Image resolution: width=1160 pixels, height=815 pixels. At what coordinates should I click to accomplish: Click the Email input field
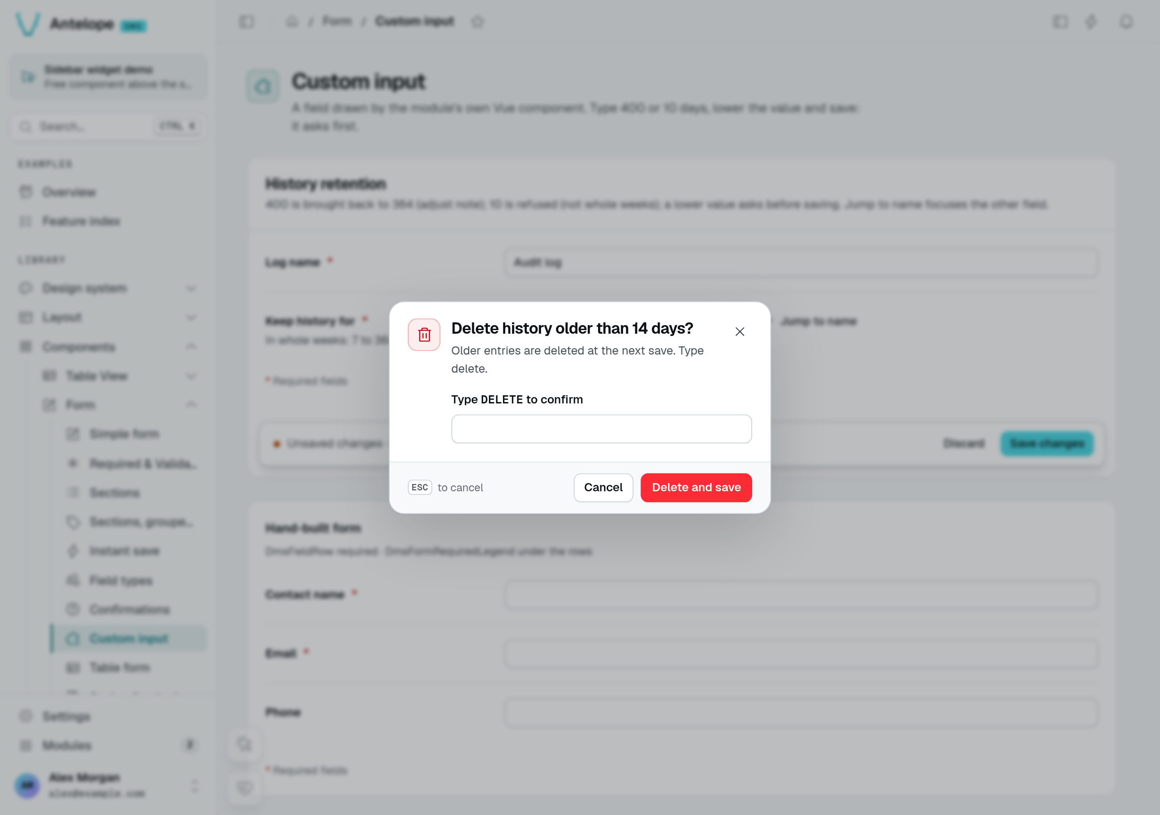(801, 653)
